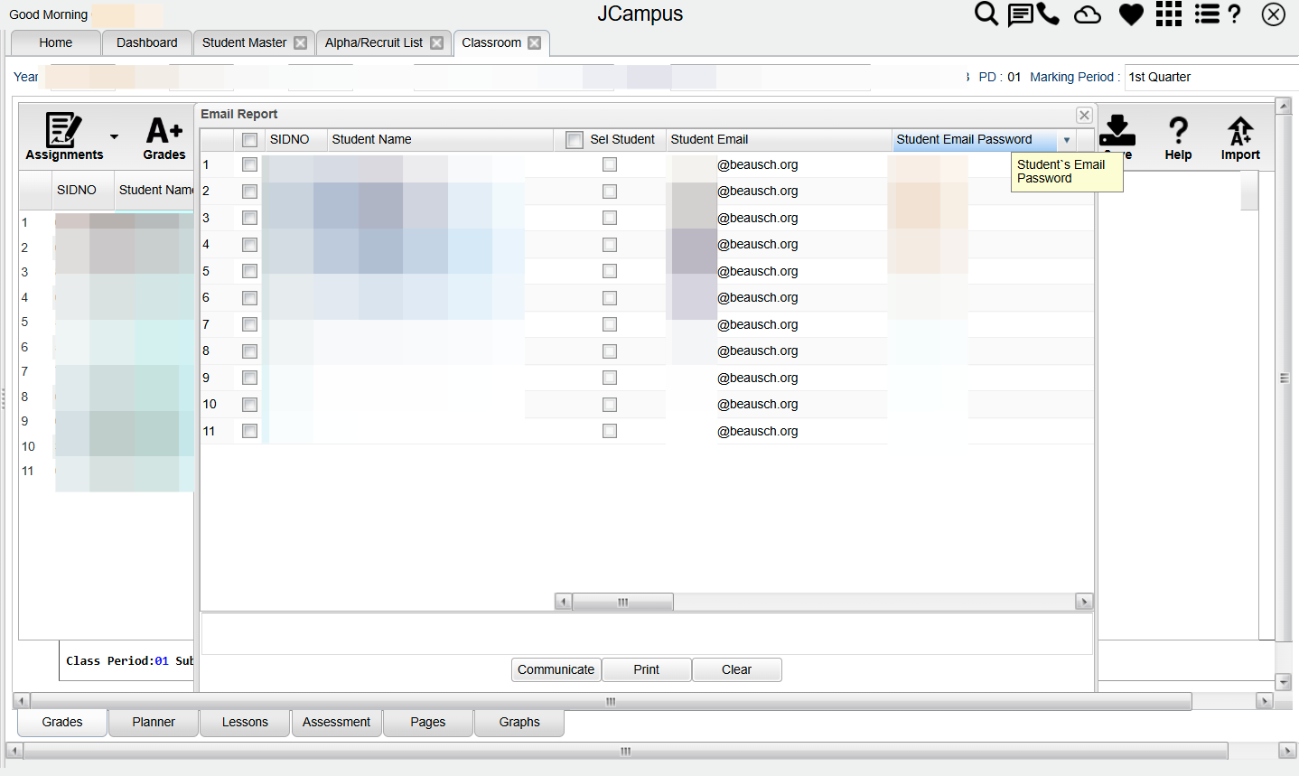This screenshot has width=1299, height=776.
Task: Sort by the Student Email column header
Action: [x=779, y=140]
